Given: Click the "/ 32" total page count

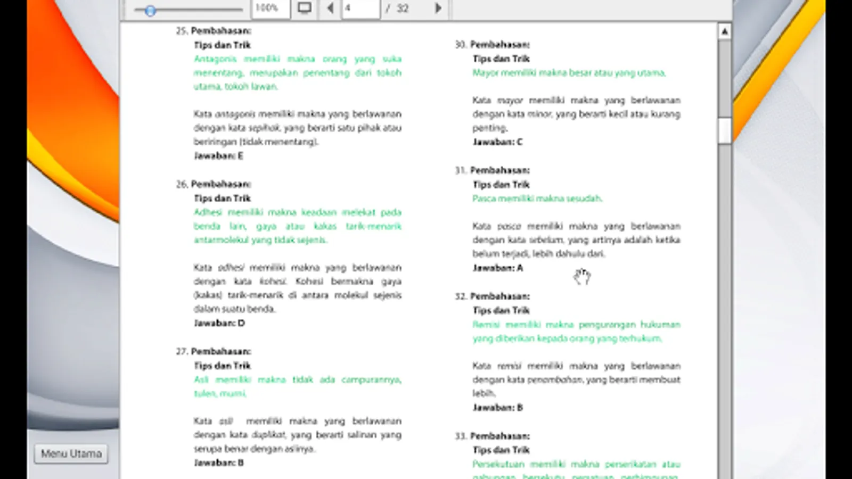Looking at the screenshot, I should pyautogui.click(x=397, y=8).
